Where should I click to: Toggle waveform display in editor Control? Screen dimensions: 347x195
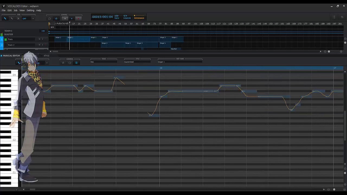point(63,63)
